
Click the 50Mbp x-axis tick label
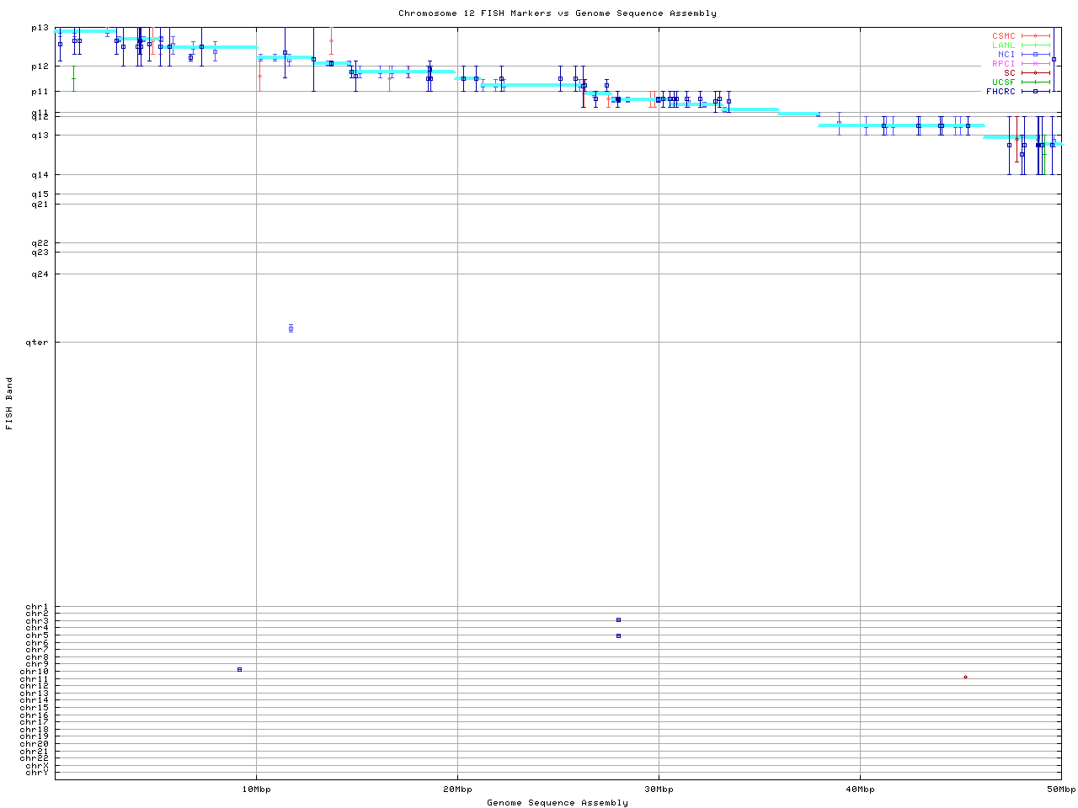pyautogui.click(x=1060, y=789)
